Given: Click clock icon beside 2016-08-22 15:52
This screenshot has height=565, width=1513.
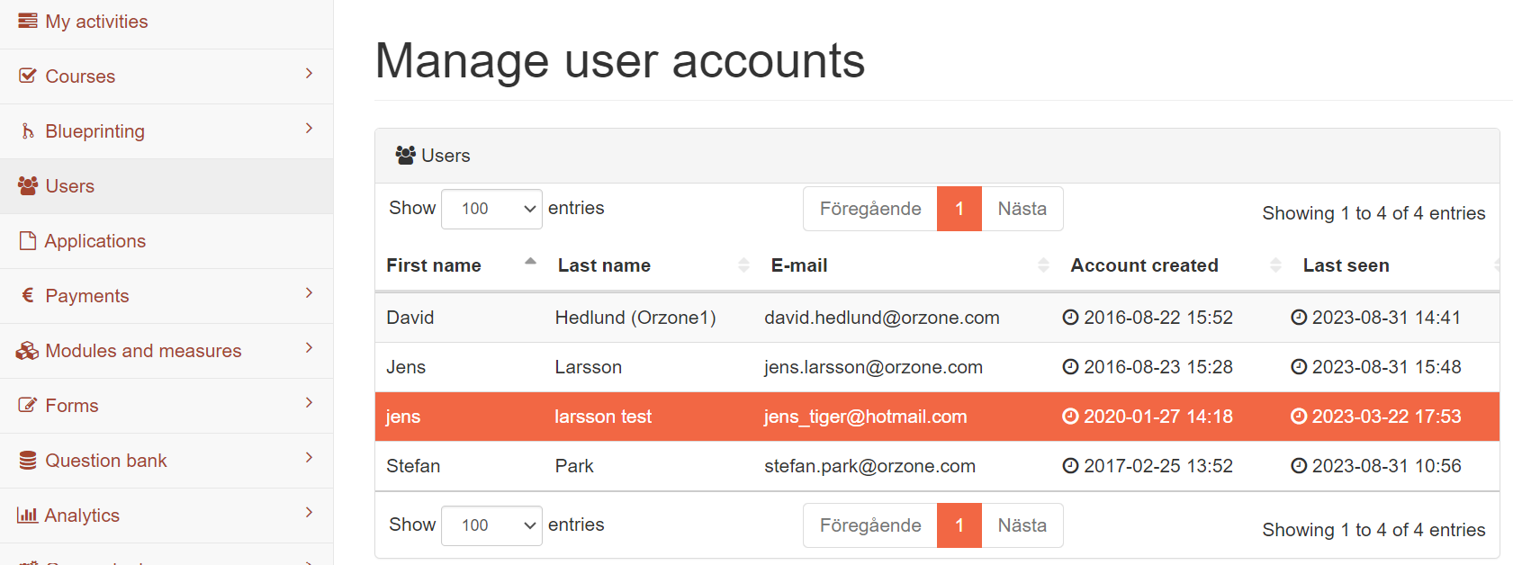Looking at the screenshot, I should point(1070,317).
